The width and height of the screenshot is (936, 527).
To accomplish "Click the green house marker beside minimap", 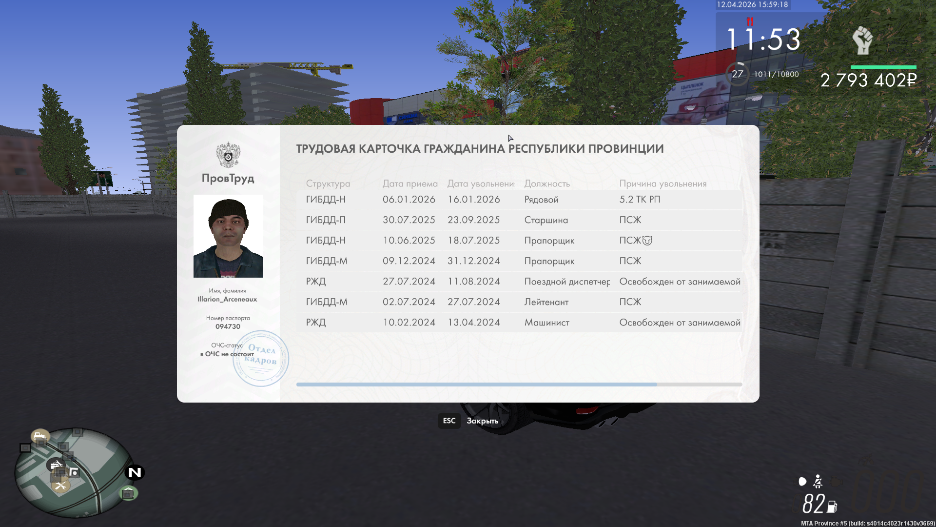I will tap(128, 493).
